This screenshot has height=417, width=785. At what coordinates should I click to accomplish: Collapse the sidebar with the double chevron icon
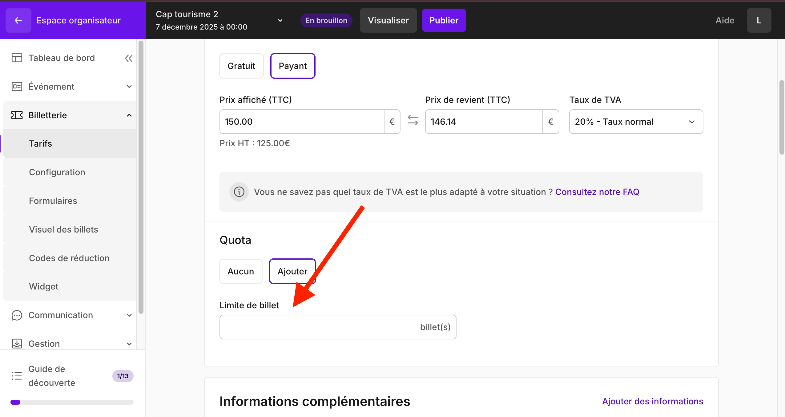(x=129, y=58)
